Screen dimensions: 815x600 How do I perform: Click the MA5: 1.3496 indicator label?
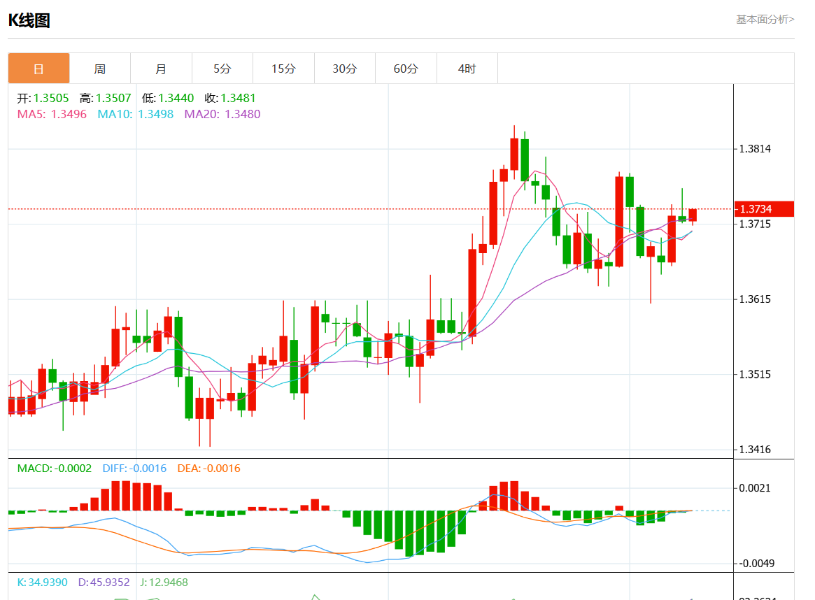[52, 114]
